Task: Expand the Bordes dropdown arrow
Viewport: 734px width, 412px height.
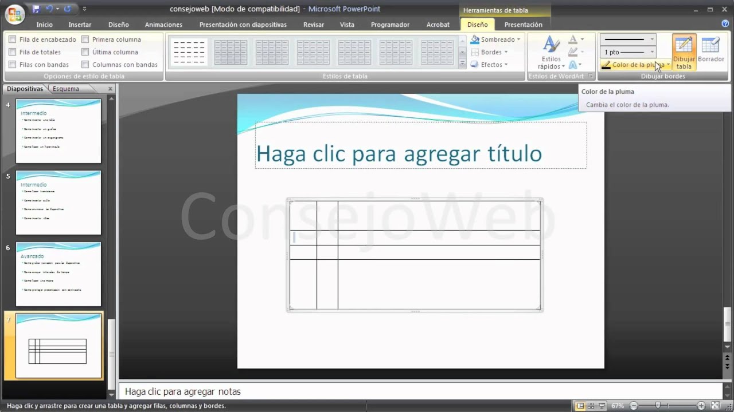Action: [506, 52]
